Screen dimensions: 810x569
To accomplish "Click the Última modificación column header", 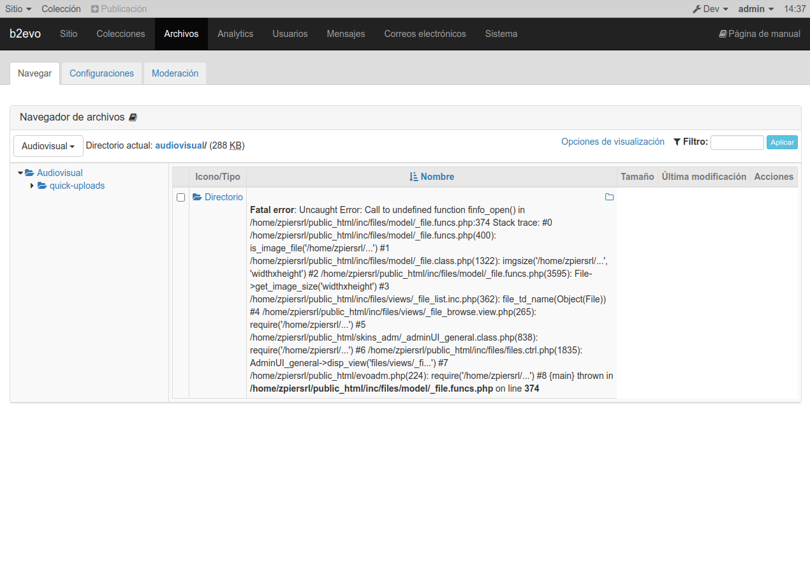I will tap(704, 177).
